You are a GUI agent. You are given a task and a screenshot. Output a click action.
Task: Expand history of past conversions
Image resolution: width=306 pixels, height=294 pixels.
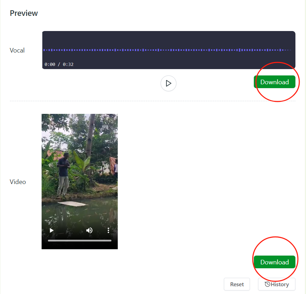click(x=277, y=284)
